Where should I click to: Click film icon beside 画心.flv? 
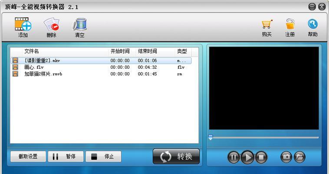(15, 67)
